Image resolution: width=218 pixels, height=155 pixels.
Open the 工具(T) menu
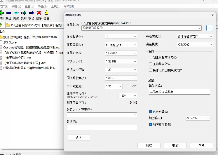pyautogui.click(x=56, y=6)
